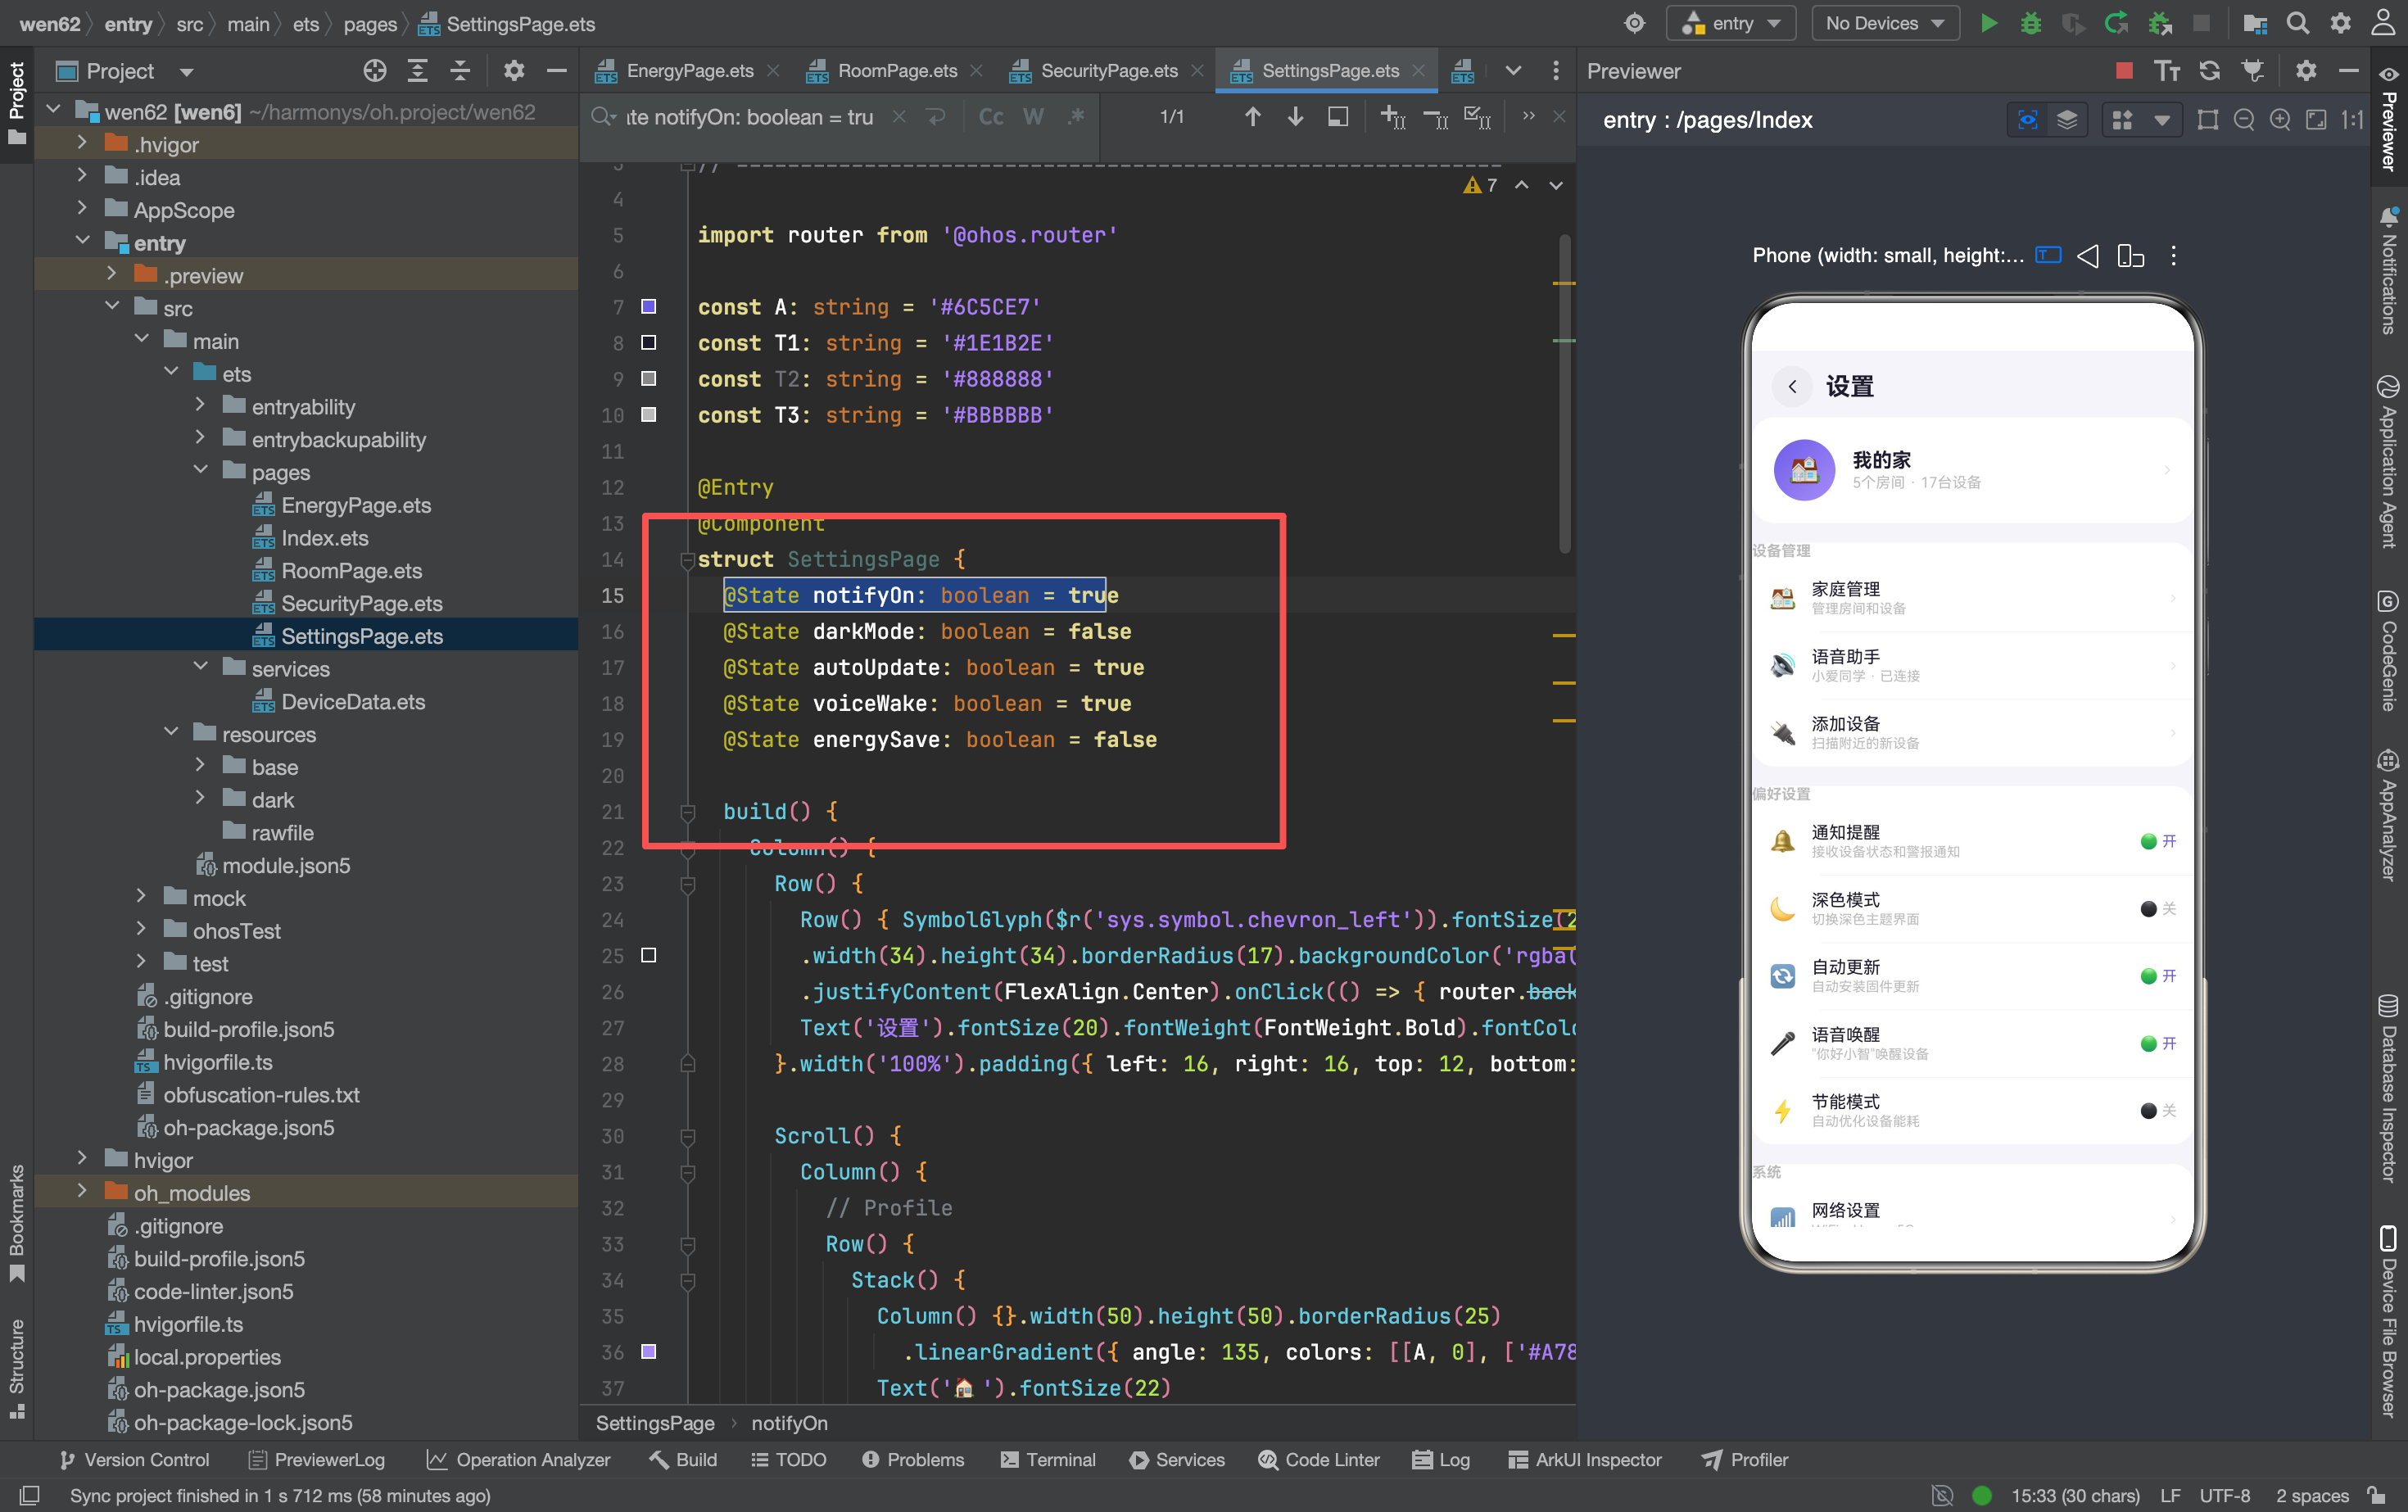Rotate the previewed phone device

2130,256
